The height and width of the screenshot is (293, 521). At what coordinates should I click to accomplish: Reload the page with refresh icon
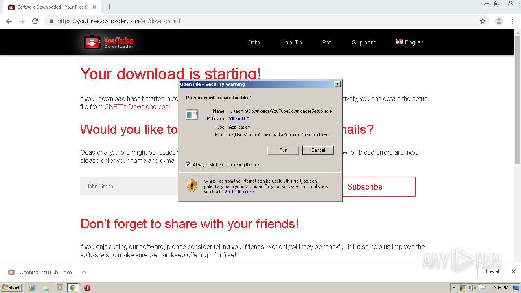tap(35, 21)
